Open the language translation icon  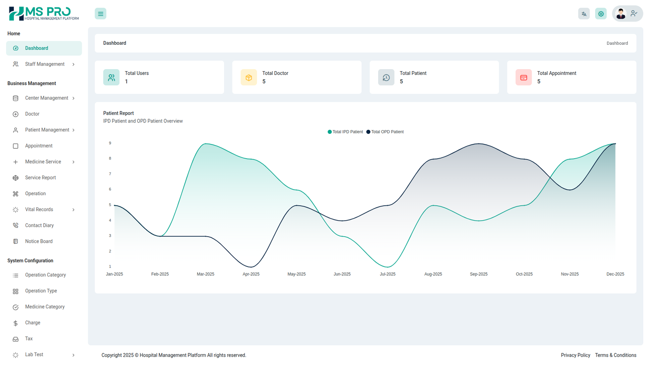click(x=584, y=14)
